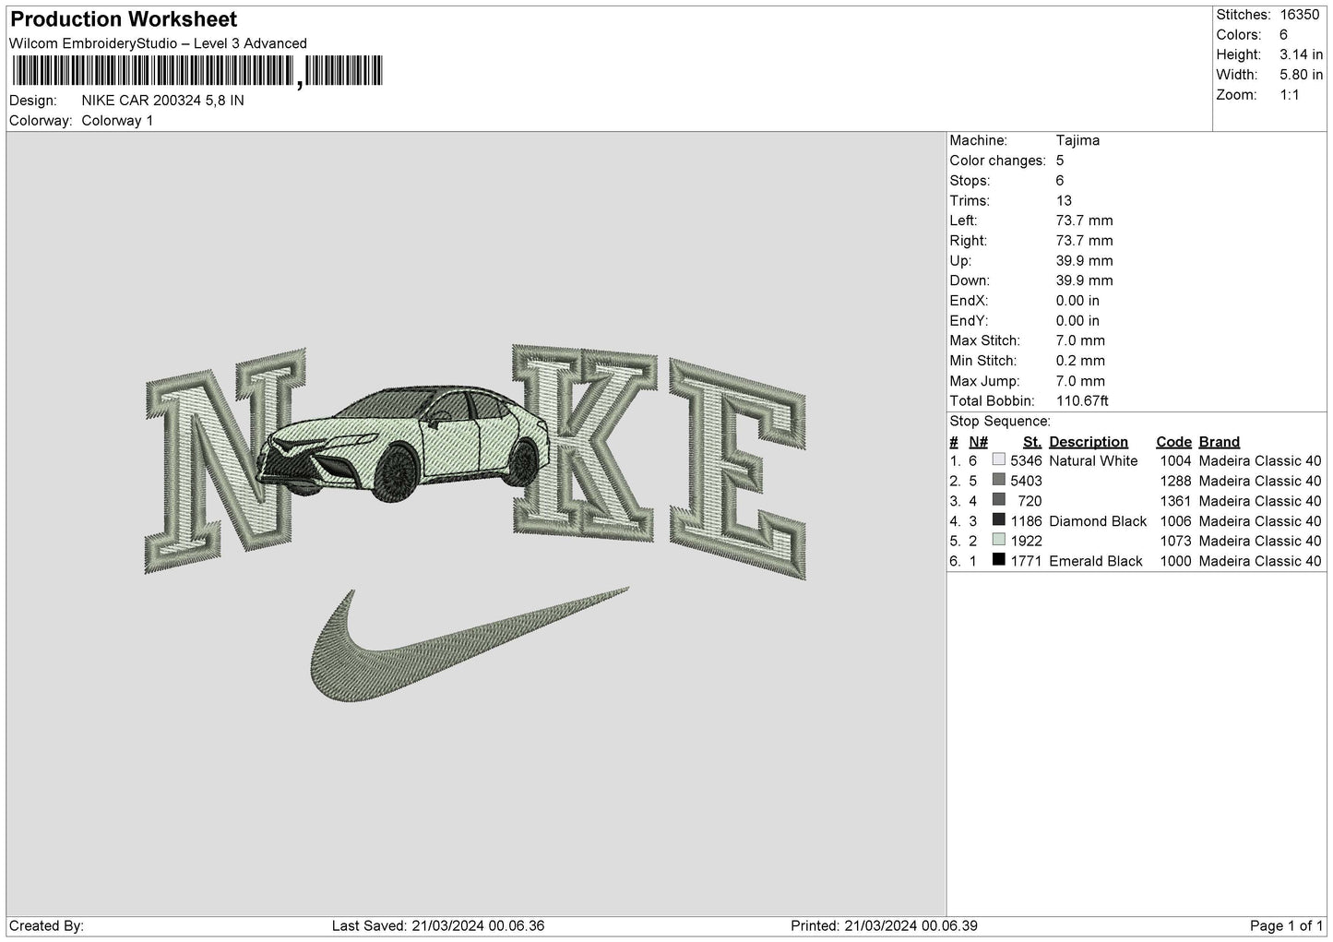Click the code 1004 in the first row
This screenshot has height=942, width=1333.
1175,460
